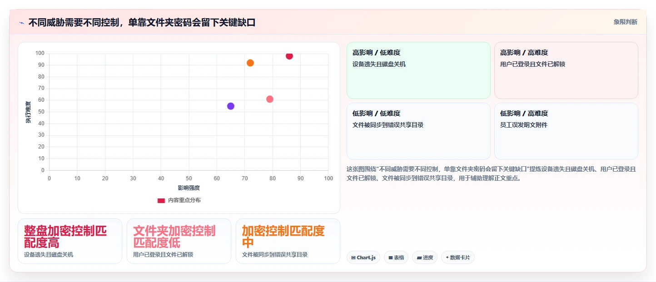Viewport: 656px width, 282px height.
Task: Click the 数据卡片 tag chip
Action: [458, 257]
